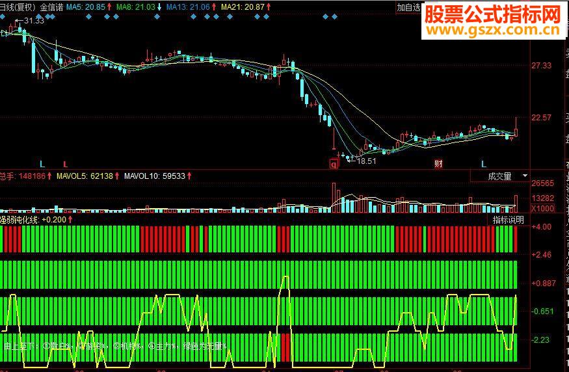Click the +0.887 indicator axis value

[543, 283]
